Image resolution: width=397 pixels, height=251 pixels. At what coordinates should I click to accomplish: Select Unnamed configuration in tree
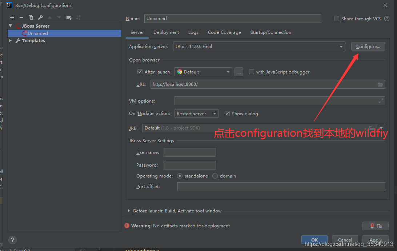(64, 33)
